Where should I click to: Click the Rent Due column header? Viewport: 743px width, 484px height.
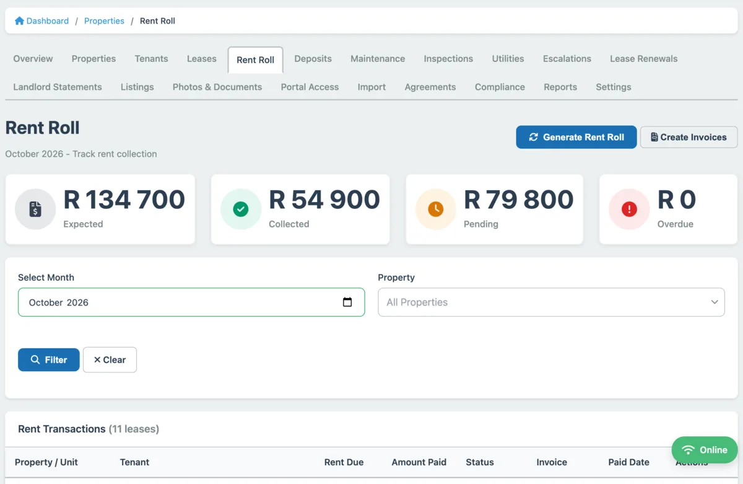(x=344, y=462)
